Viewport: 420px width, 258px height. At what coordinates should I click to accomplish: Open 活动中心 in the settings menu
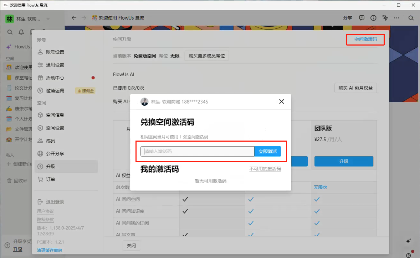tap(66, 78)
